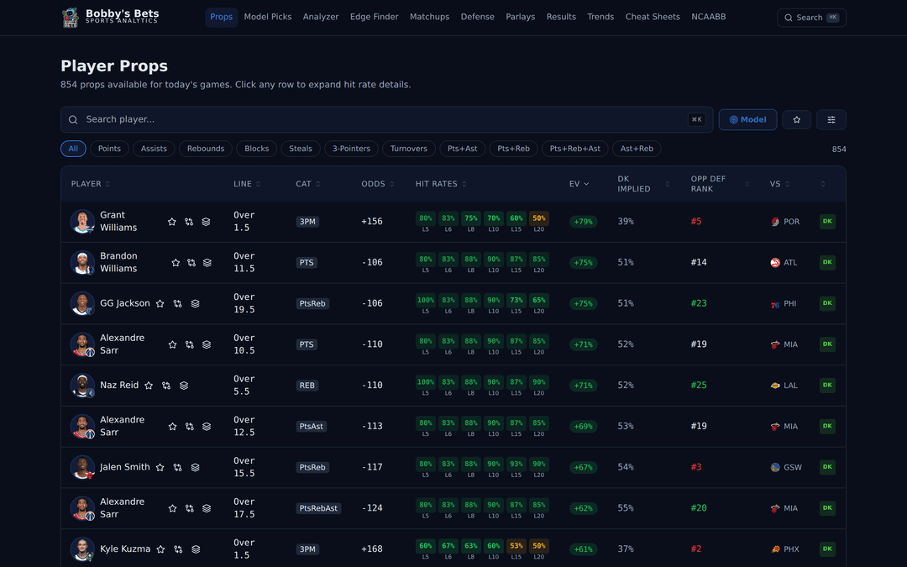
Task: Star the Jalen Smith prop
Action: click(160, 468)
